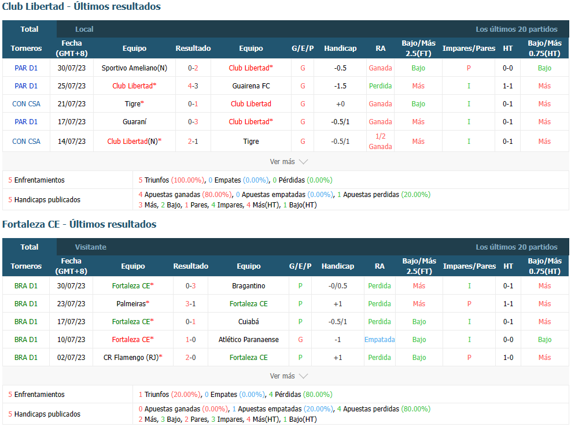Switch to the Visitante tab
571x427 pixels.
[91, 247]
